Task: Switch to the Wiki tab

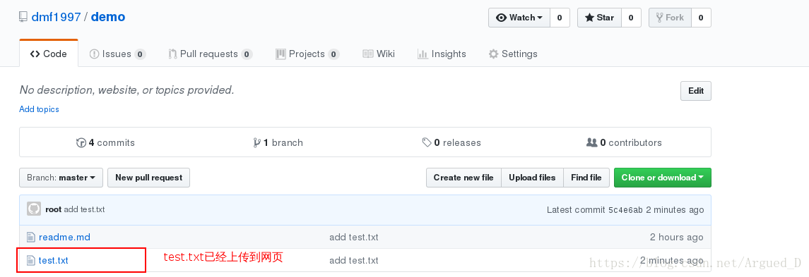Action: (379, 54)
